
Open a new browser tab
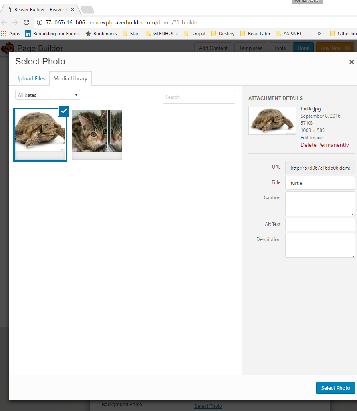[87, 10]
